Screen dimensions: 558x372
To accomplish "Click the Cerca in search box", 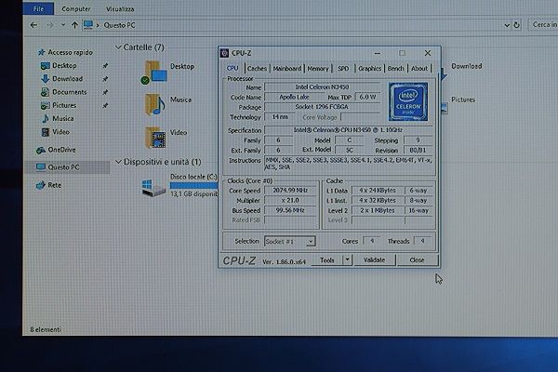I will pyautogui.click(x=543, y=24).
